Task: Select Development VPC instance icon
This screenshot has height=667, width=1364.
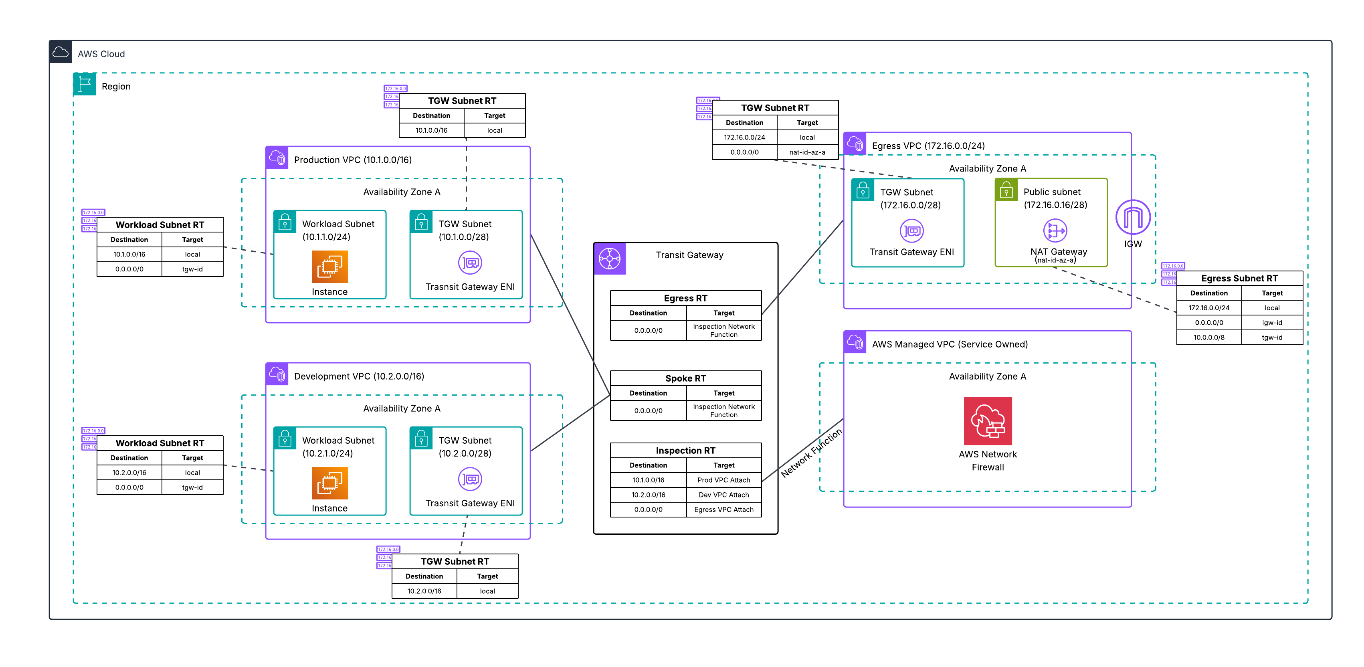Action: [x=329, y=483]
